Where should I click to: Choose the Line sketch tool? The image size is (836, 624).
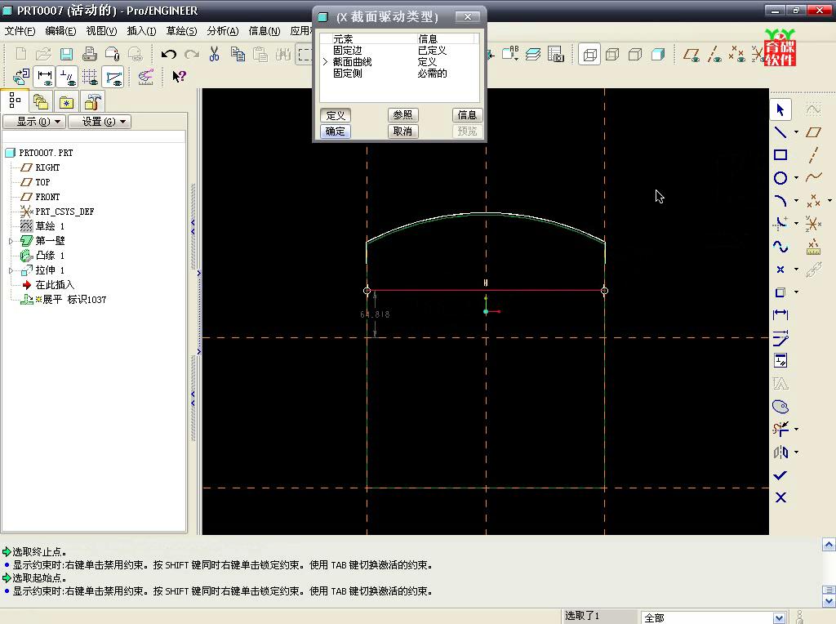point(780,132)
